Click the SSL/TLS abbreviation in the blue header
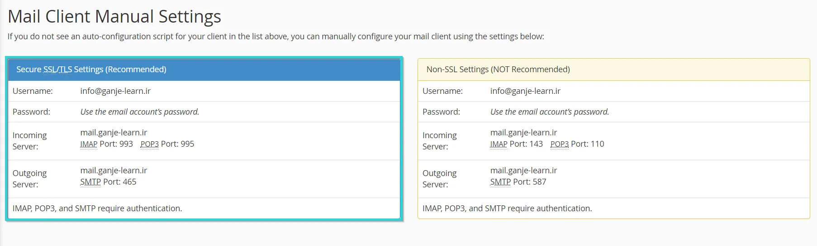Image resolution: width=817 pixels, height=246 pixels. pyautogui.click(x=57, y=70)
